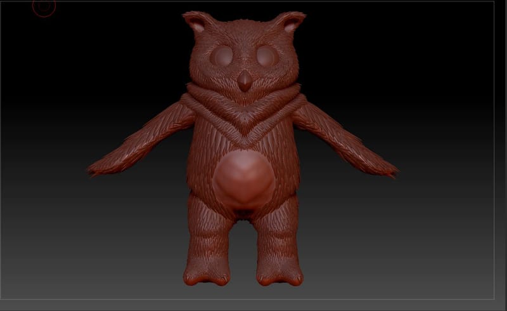Viewport: 507px width, 311px height.
Task: Click the owl's eye socket on the screen-right side
Action: [267, 55]
